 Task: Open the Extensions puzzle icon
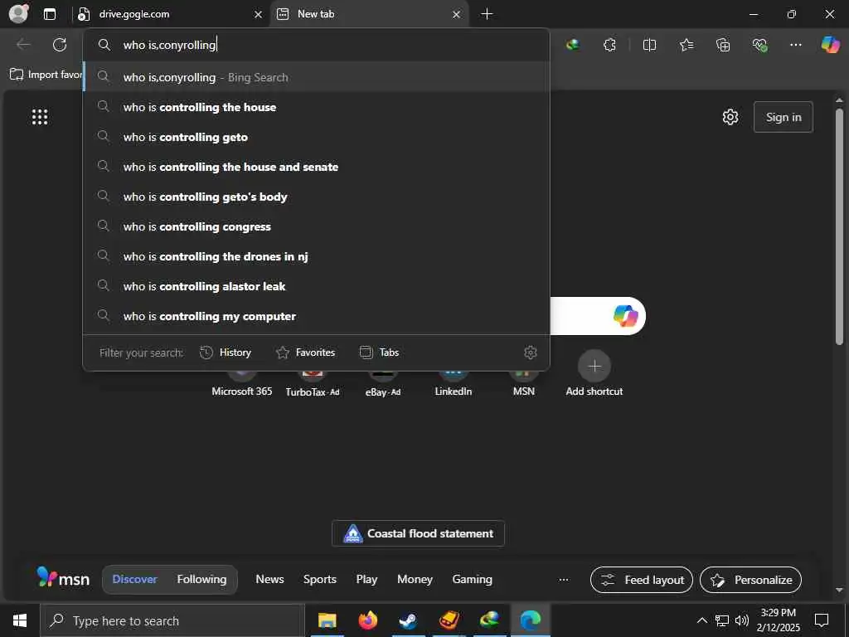click(609, 45)
